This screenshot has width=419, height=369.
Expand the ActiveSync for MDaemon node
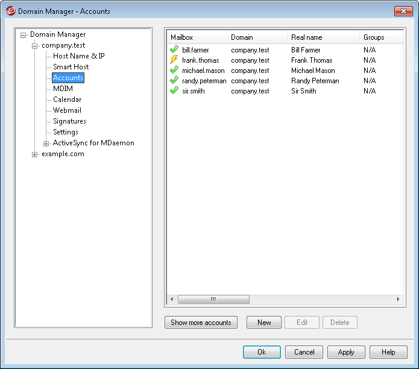click(46, 143)
